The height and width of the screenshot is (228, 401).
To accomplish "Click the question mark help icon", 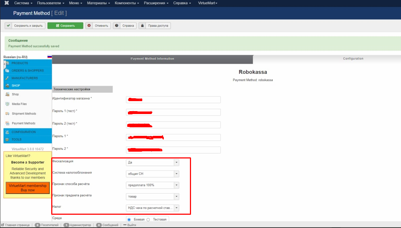I will point(116,25).
